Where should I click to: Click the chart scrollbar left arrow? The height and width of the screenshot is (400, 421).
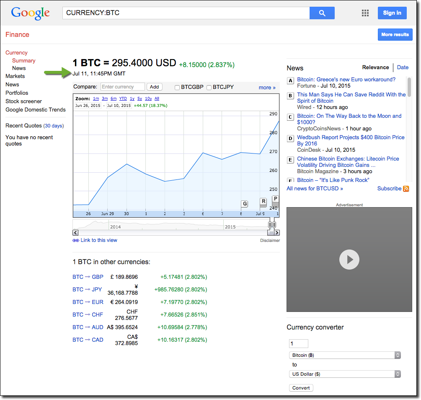(x=75, y=232)
